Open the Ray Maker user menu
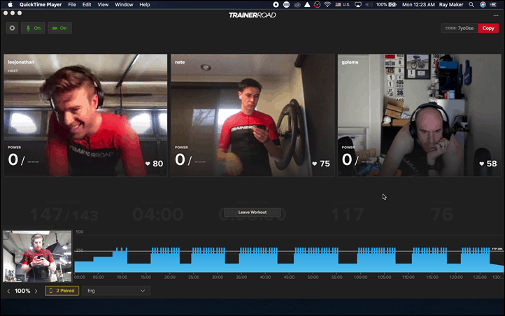This screenshot has height=316, width=505. (x=451, y=4)
